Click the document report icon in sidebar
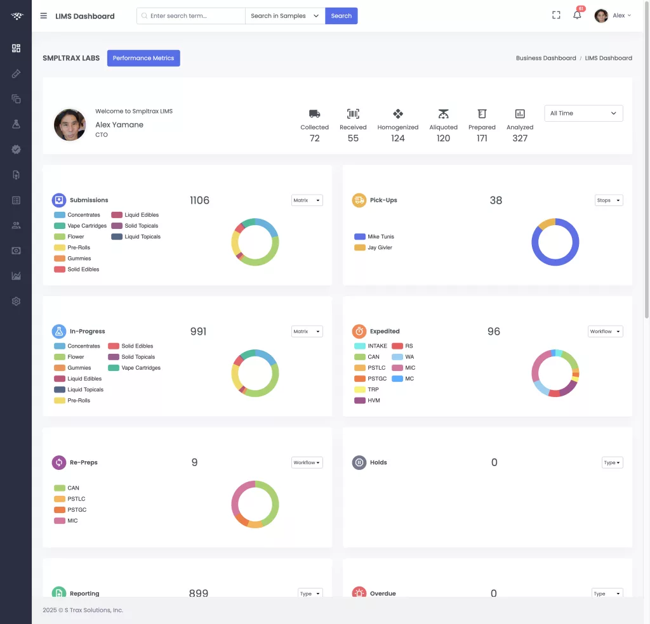 click(x=16, y=175)
